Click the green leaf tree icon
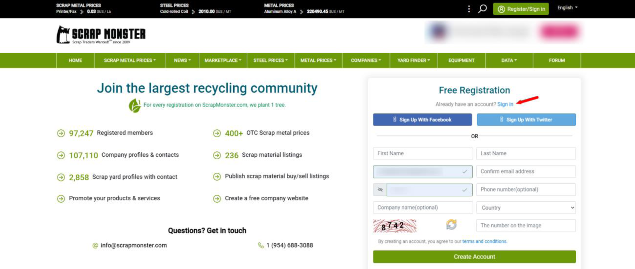Screen dimensions: 635x269 (134, 106)
